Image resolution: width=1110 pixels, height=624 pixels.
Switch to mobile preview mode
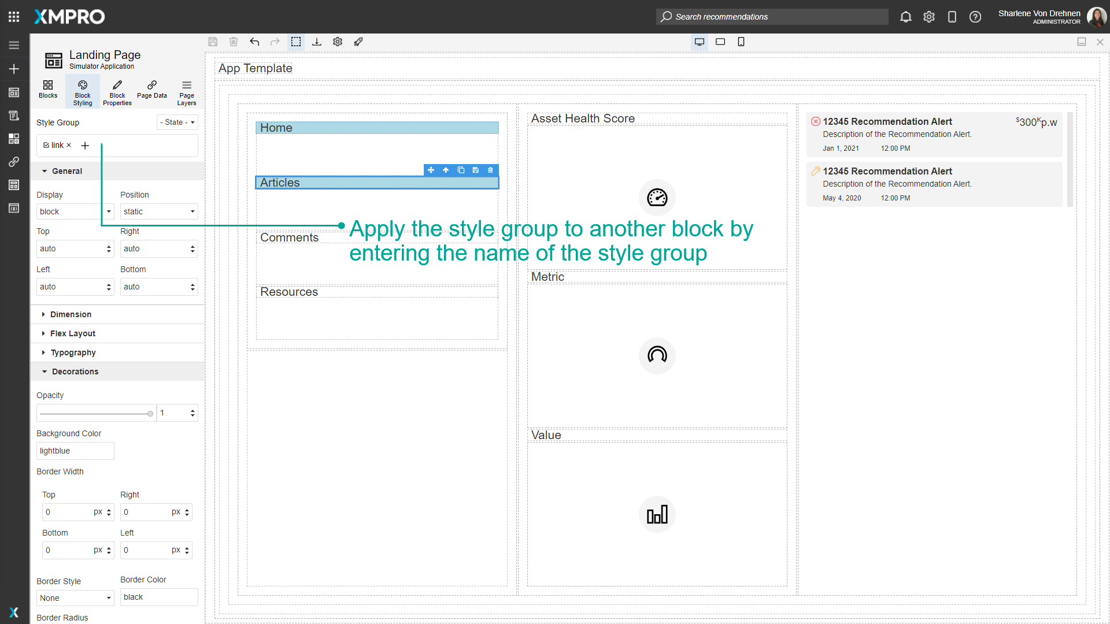coord(741,42)
